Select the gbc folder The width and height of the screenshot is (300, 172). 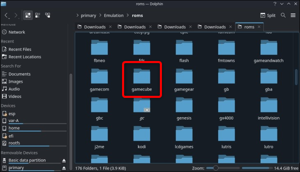tap(99, 109)
